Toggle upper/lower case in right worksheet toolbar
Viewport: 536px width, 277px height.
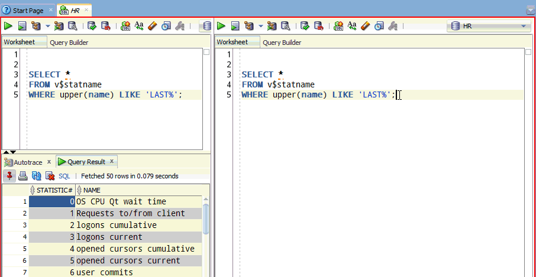tap(352, 25)
